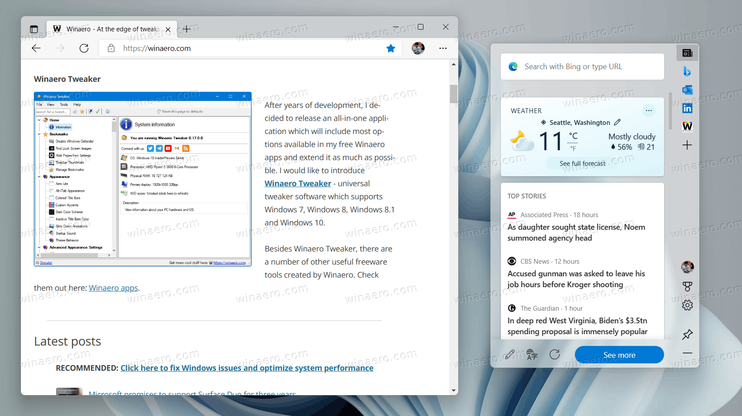Minimize the sidebar panel
The height and width of the screenshot is (416, 742).
pos(688,353)
